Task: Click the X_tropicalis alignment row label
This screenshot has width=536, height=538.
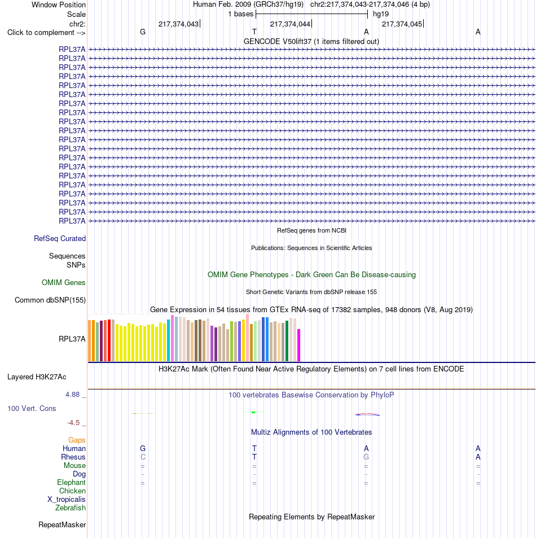Action: 67,500
